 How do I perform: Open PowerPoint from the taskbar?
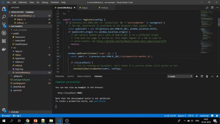[35, 121]
